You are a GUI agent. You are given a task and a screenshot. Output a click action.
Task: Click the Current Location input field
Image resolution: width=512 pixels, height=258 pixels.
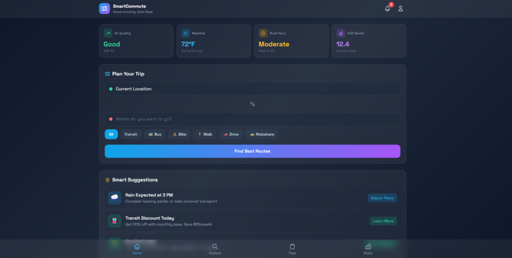tap(253, 89)
